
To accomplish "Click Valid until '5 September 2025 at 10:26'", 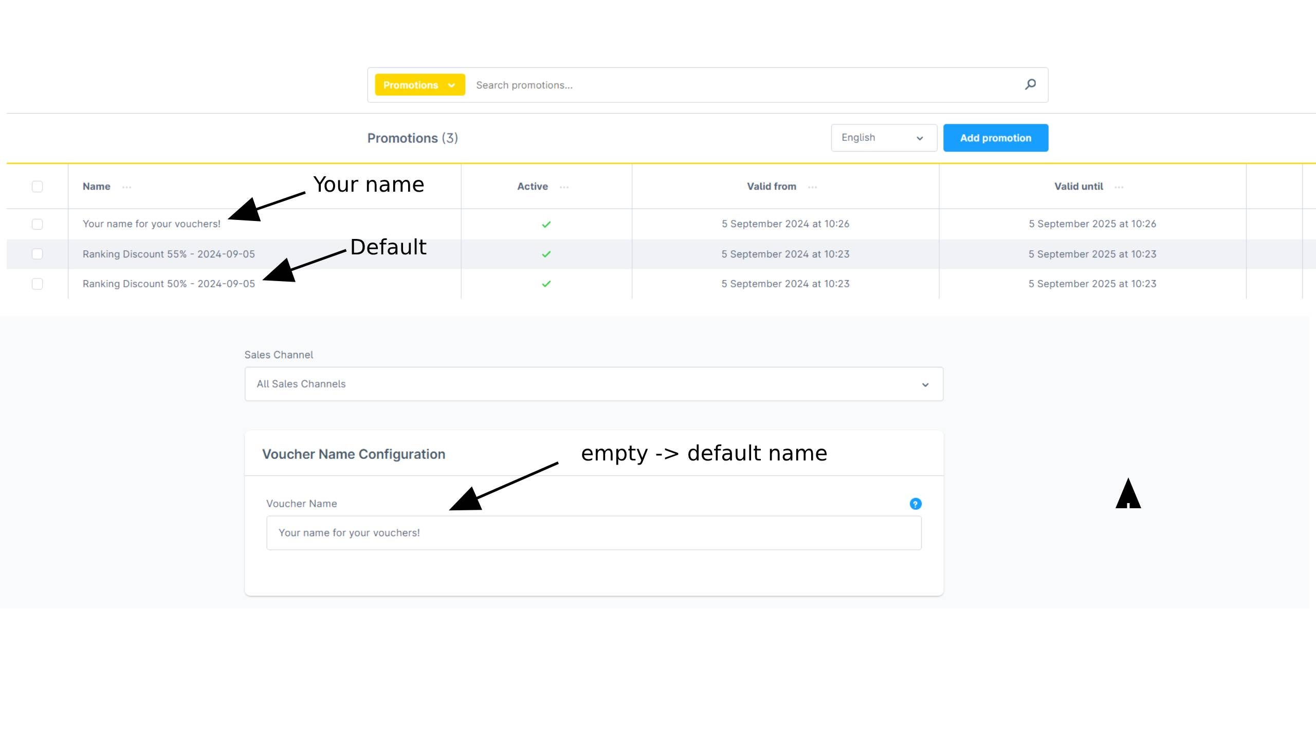I will point(1092,224).
